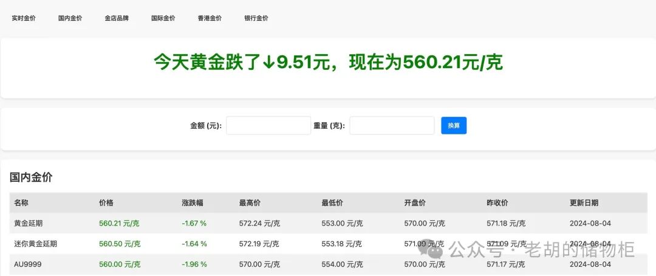The width and height of the screenshot is (656, 276).
Task: Click the 昨收价 column header
Action: pos(497,202)
